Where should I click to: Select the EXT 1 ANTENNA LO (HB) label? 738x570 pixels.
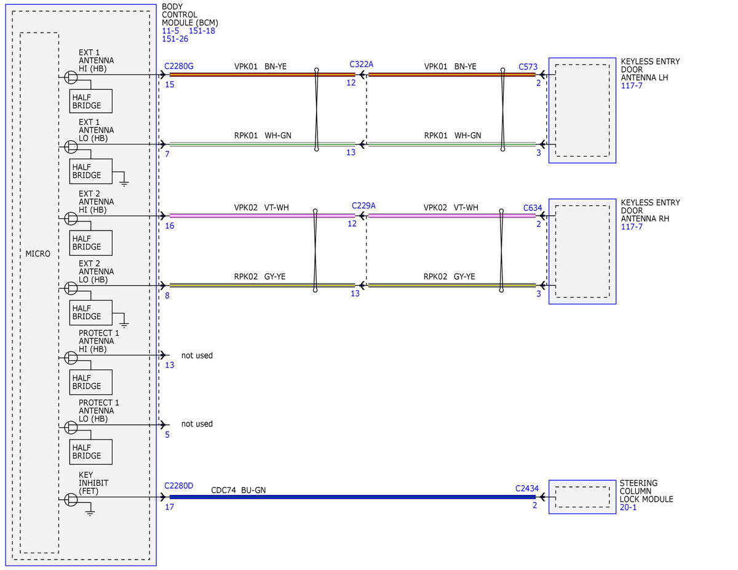pyautogui.click(x=96, y=130)
